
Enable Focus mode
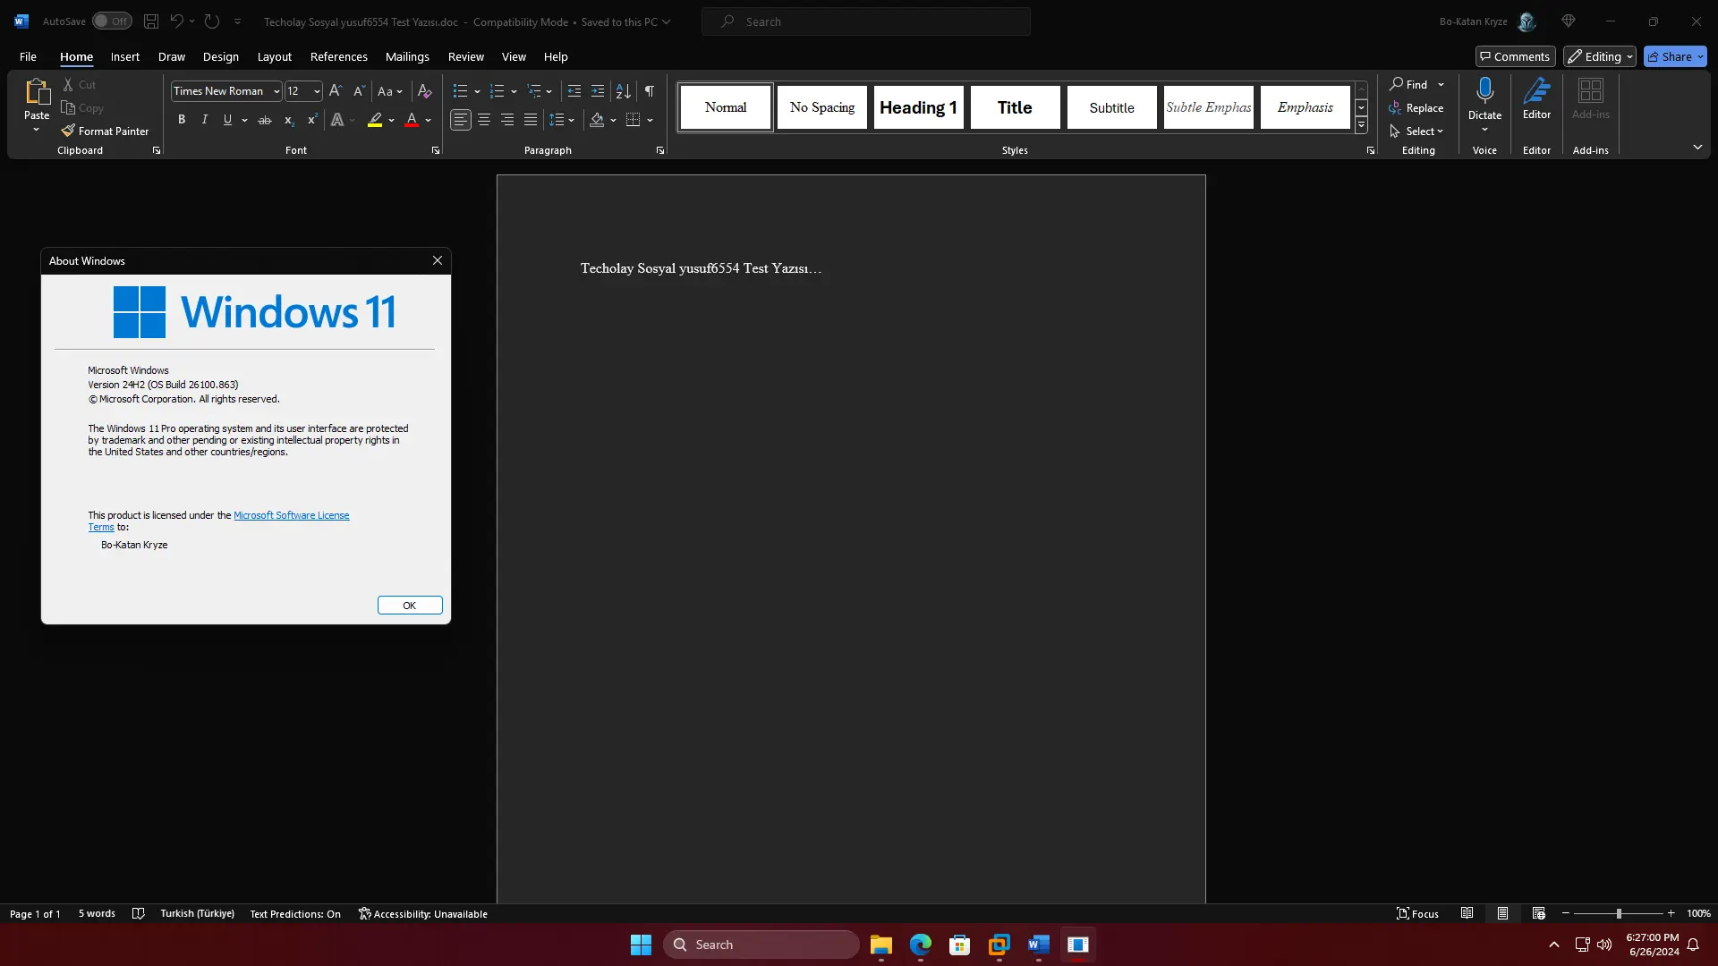(1417, 914)
